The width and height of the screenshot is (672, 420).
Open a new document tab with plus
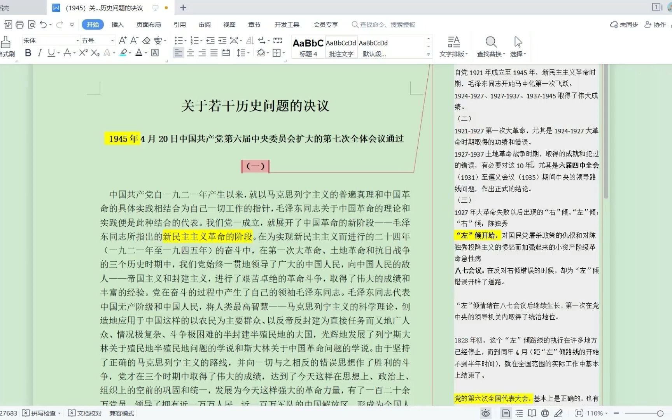[183, 7]
